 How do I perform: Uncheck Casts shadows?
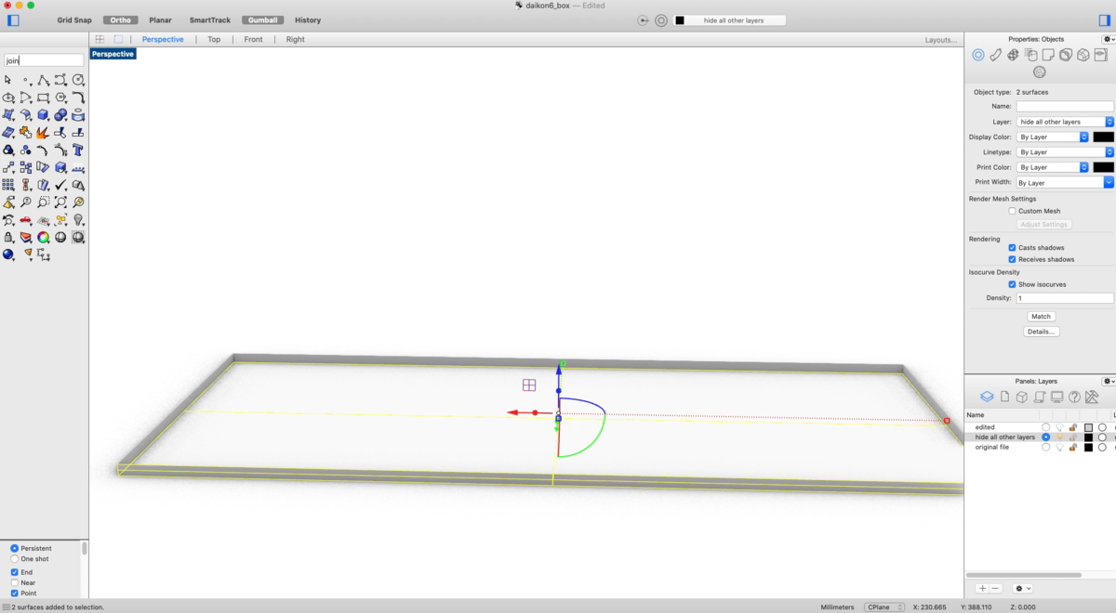pyautogui.click(x=1012, y=248)
